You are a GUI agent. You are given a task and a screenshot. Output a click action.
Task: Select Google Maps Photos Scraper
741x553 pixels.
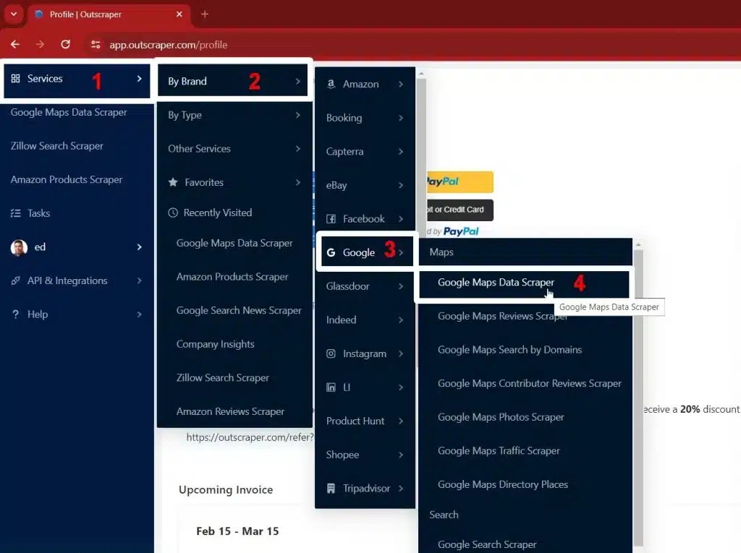(525, 417)
